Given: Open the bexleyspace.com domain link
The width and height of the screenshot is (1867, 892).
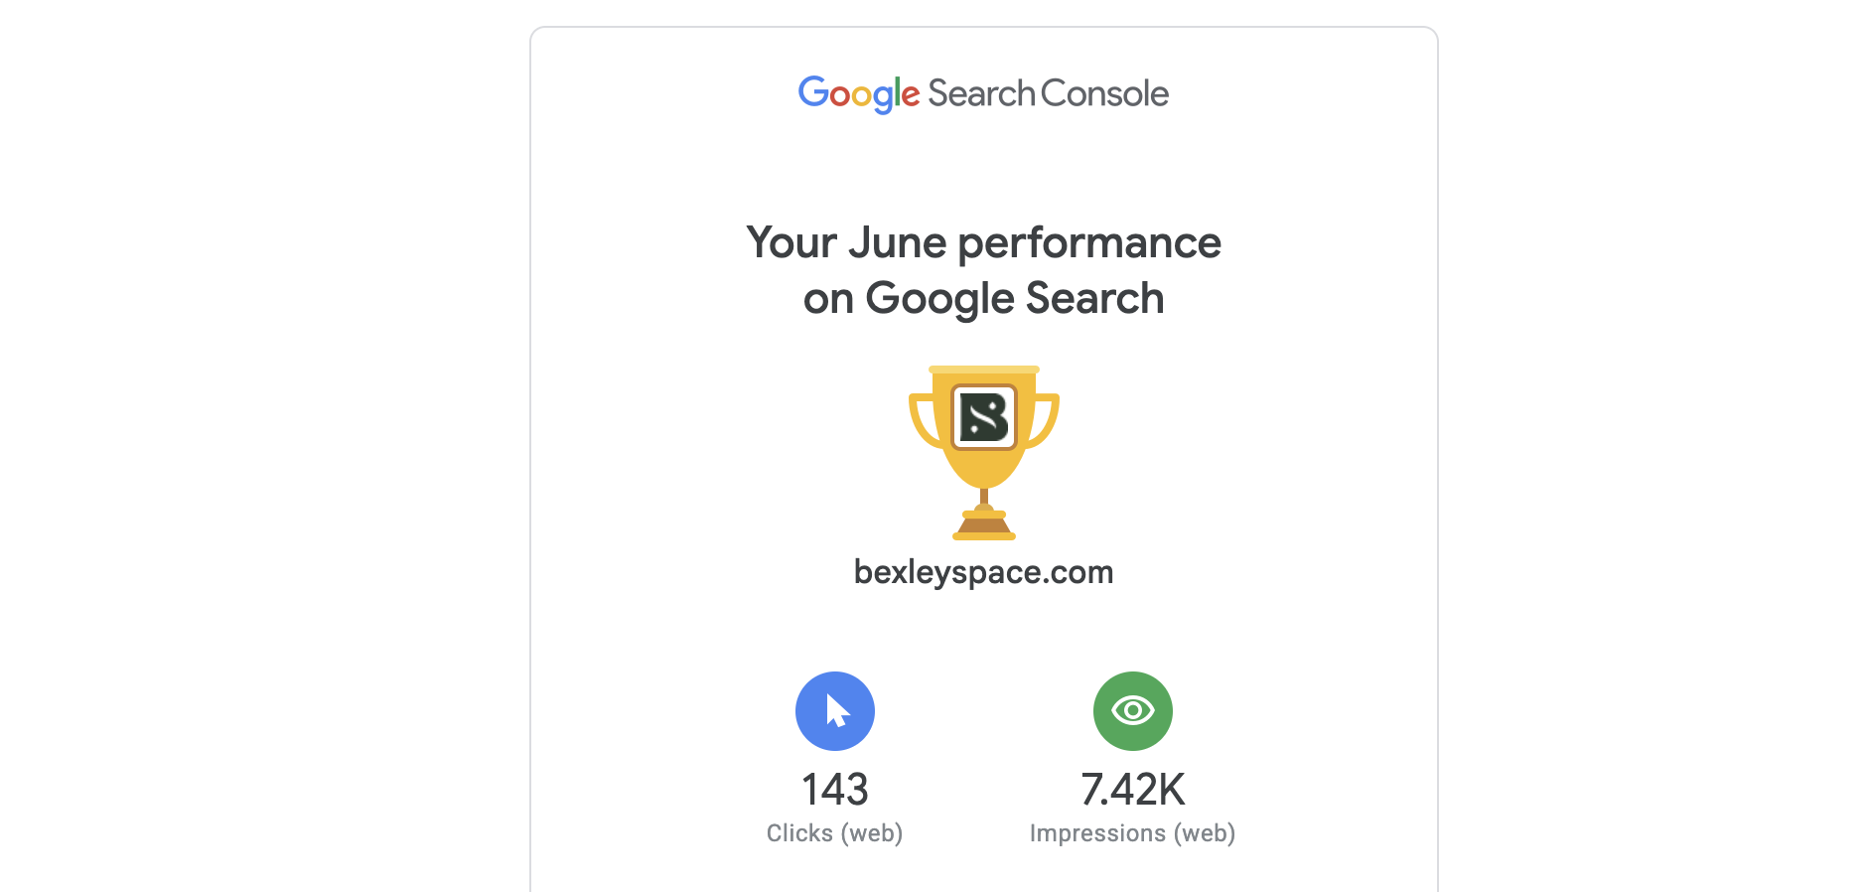Looking at the screenshot, I should 983,572.
